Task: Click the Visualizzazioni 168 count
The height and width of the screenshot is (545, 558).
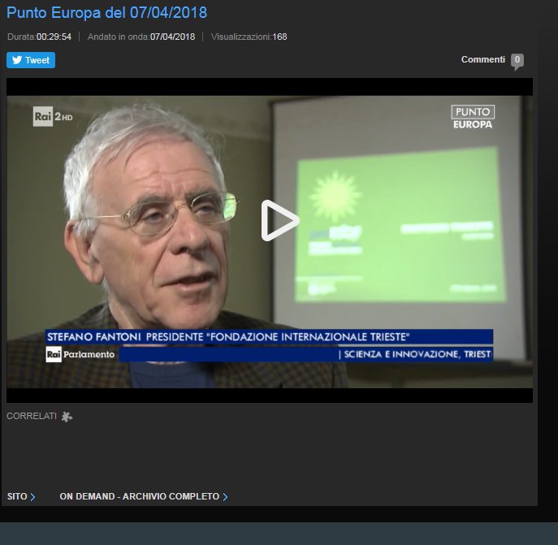Action: pyautogui.click(x=279, y=37)
